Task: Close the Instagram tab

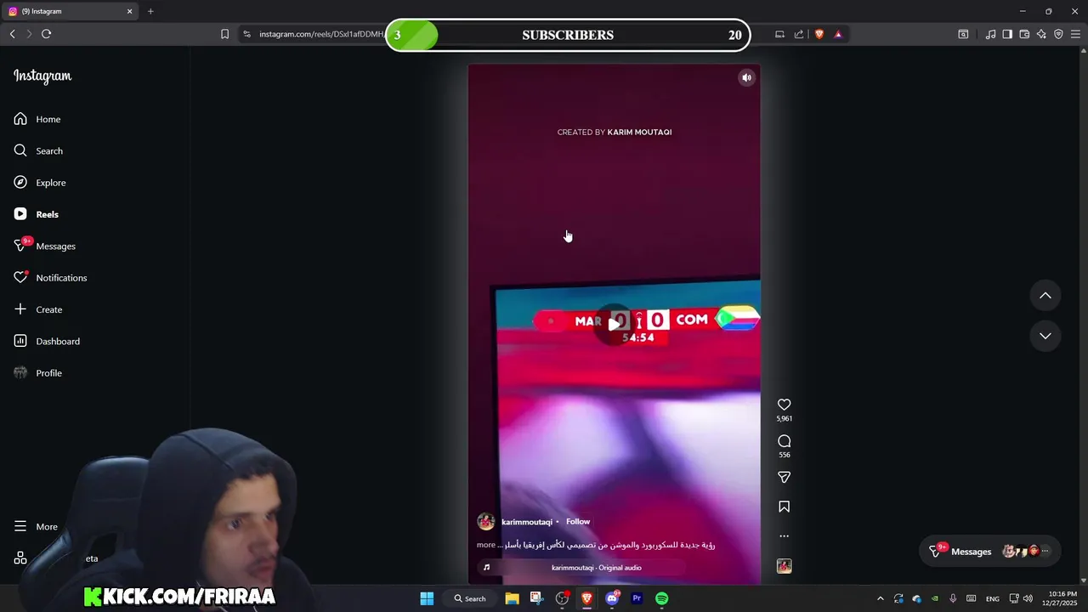Action: [129, 11]
